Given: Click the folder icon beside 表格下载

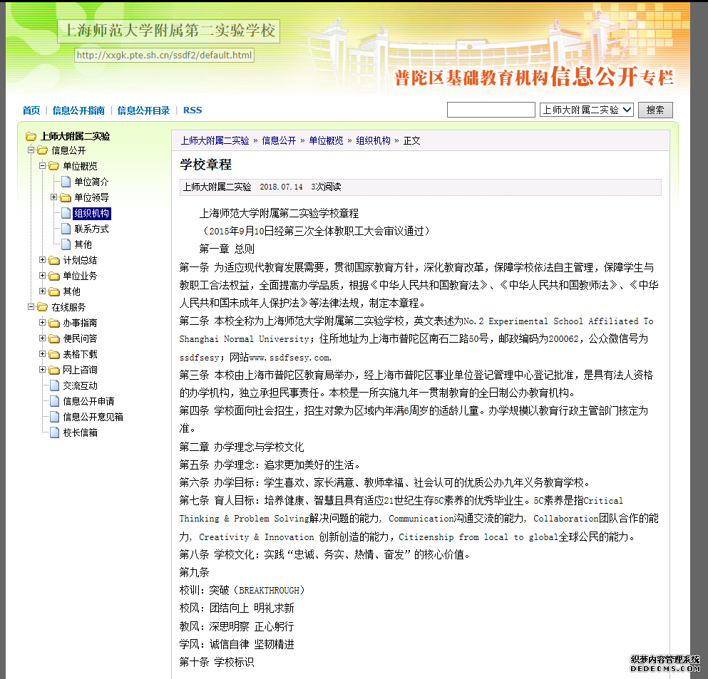Looking at the screenshot, I should (54, 354).
